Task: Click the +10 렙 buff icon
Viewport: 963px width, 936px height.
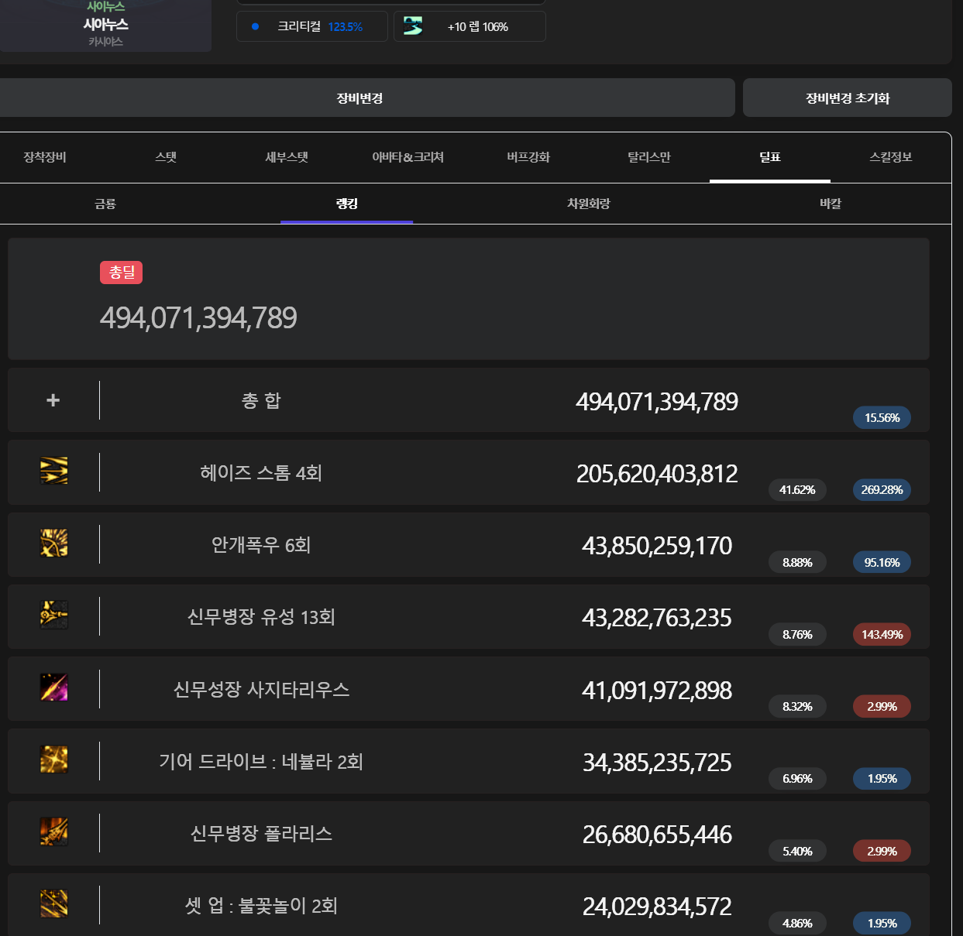Action: pos(413,26)
